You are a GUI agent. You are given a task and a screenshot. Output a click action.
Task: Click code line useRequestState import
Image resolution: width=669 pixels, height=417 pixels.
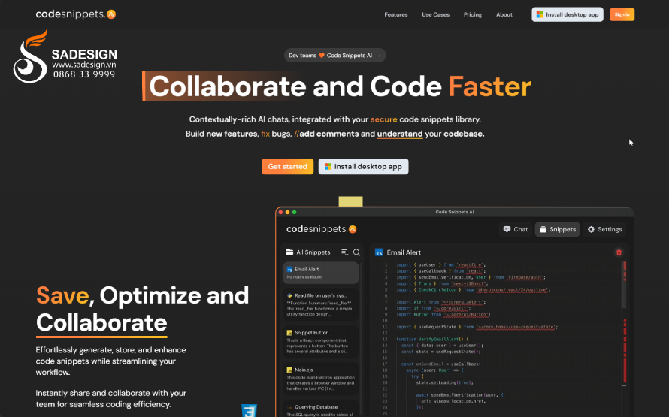(x=477, y=327)
